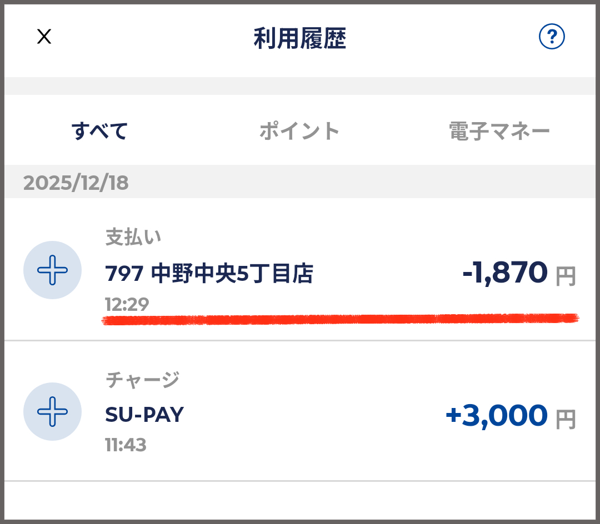Viewport: 600px width, 524px height.
Task: Click the -1,870 payment amount
Action: click(x=505, y=273)
